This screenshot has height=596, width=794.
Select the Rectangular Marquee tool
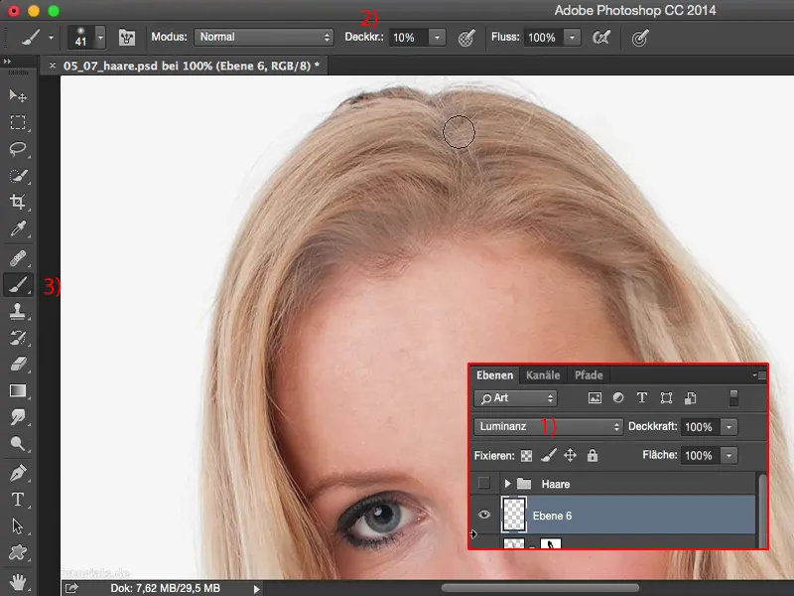click(18, 122)
